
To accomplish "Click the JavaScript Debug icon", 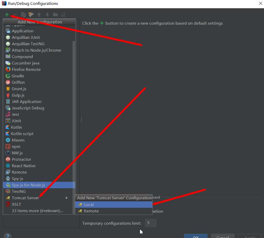I will 8,108.
